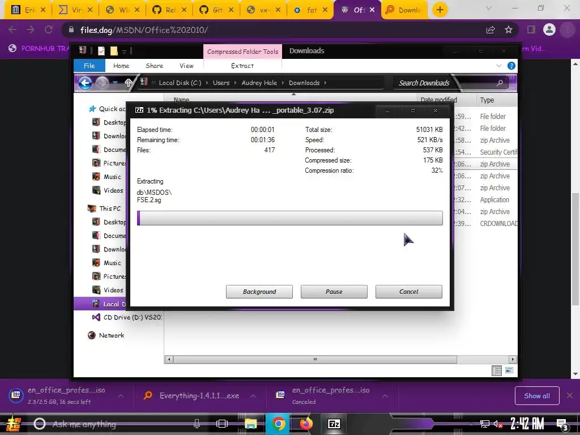580x435 pixels.
Task: Open options for canceled en_office iso download
Action: coord(385,396)
